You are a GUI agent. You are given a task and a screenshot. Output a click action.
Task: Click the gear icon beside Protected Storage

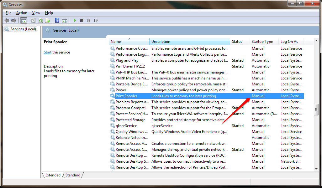click(x=112, y=119)
